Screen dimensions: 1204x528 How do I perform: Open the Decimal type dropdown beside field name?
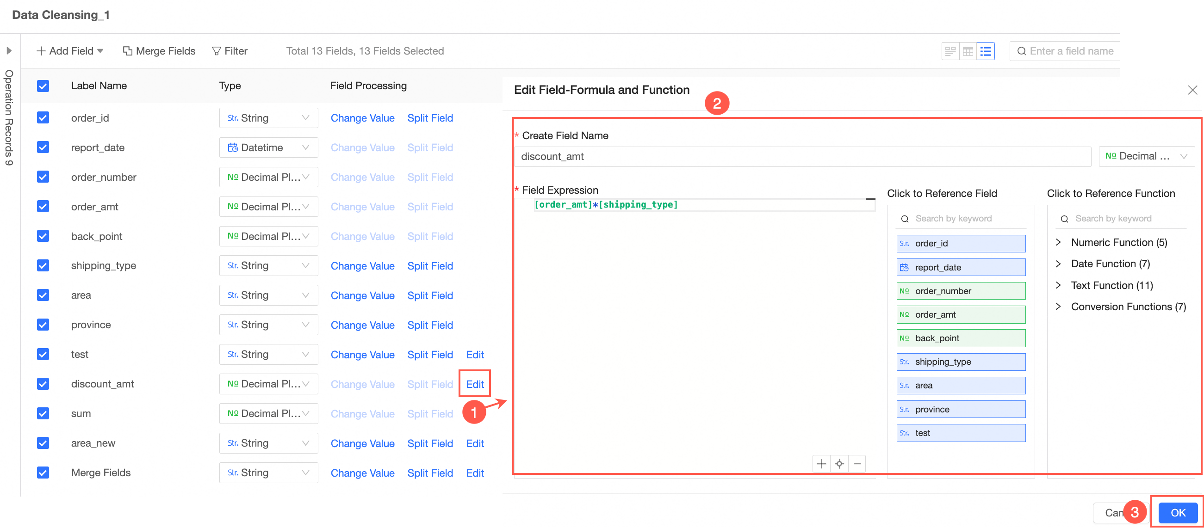[x=1146, y=156]
